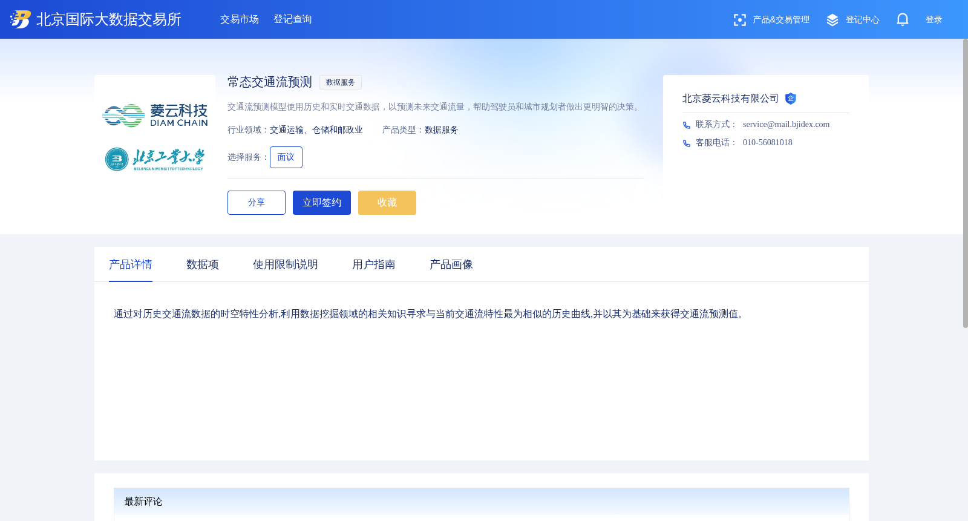This screenshot has width=968, height=521.
Task: Click the 最新评论 section header
Action: pos(482,502)
